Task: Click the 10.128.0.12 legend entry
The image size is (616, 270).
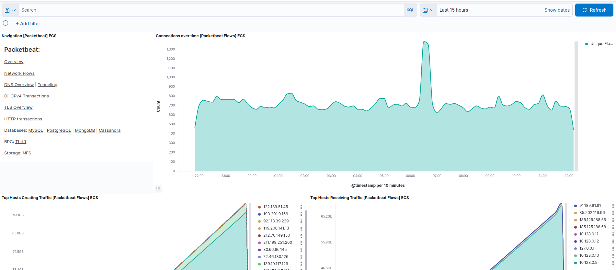Action: [589, 241]
